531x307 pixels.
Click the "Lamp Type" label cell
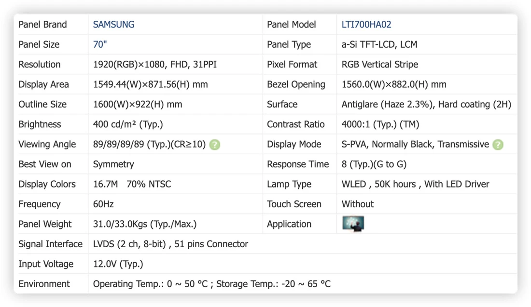point(300,184)
